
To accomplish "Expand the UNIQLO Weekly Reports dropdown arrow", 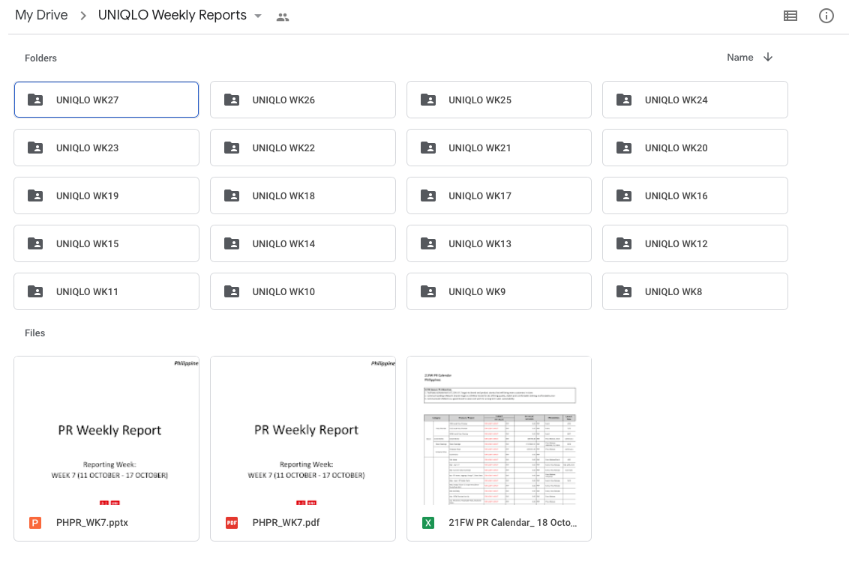I will (258, 16).
